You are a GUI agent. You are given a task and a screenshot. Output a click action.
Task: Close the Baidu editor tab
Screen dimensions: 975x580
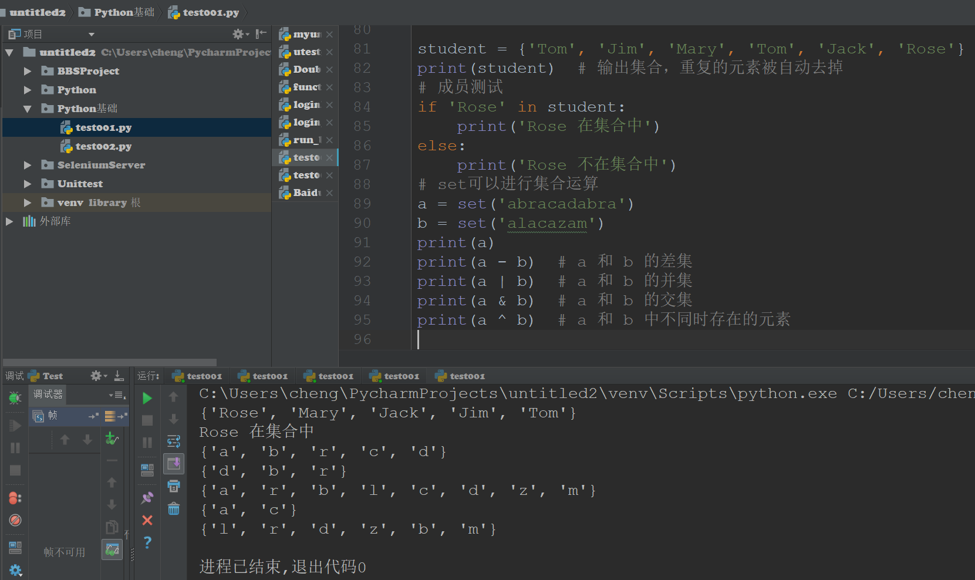pyautogui.click(x=330, y=193)
